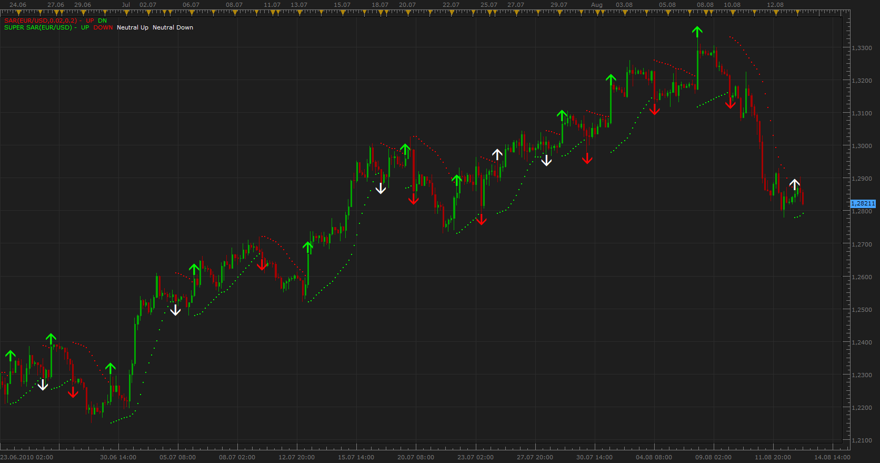Viewport: 880px width, 463px height.
Task: Click the white up arrow above the latest candles
Action: point(795,184)
